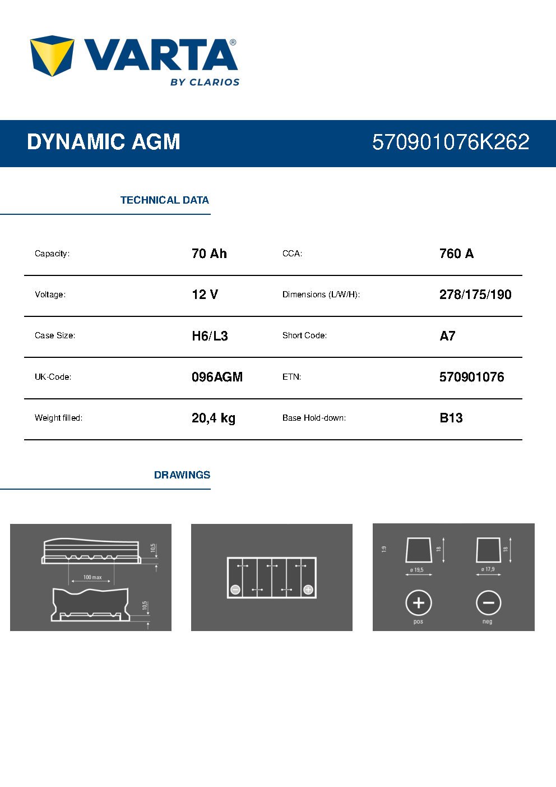Viewport: 556px width, 787px height.
Task: Select the product code 570901076K262
Action: point(451,142)
